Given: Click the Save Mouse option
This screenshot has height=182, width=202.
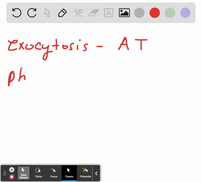Looking at the screenshot, I should (x=24, y=173).
